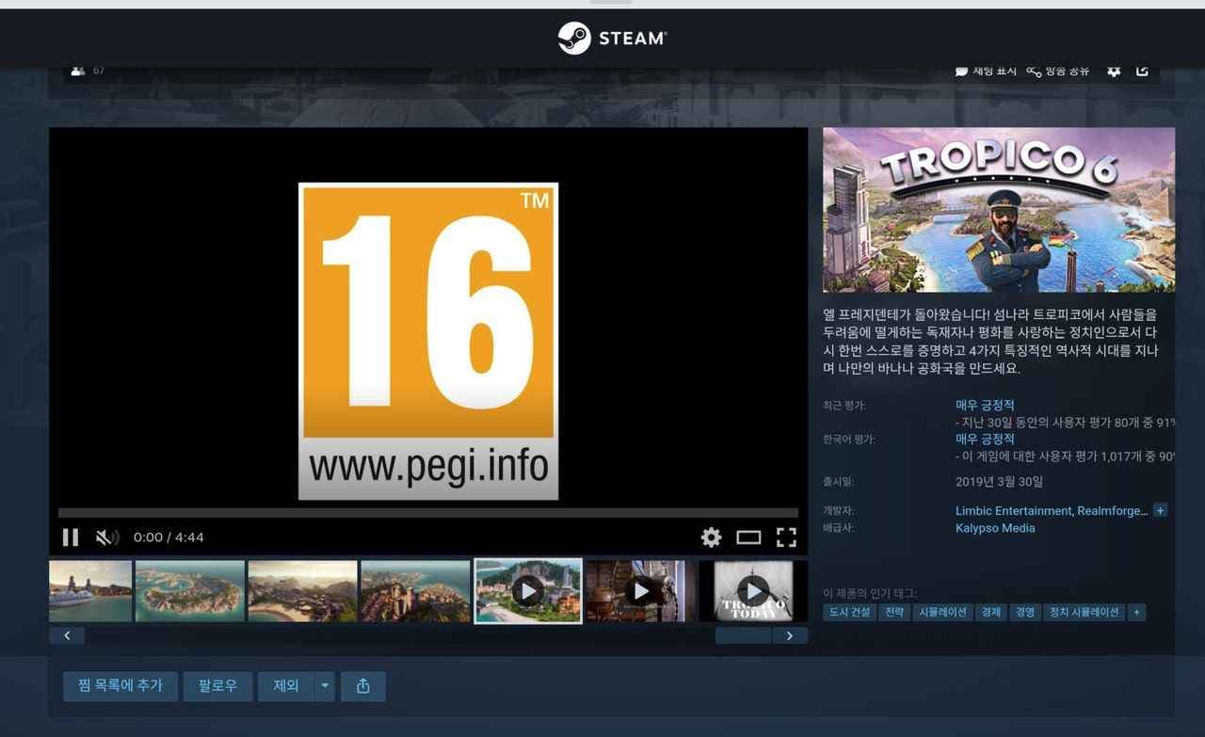Select the '시뮬레이션' tag
Image resolution: width=1205 pixels, height=737 pixels.
[942, 612]
